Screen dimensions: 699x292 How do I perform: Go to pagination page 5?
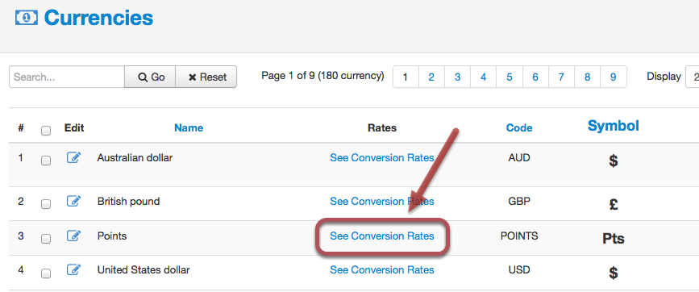[510, 77]
